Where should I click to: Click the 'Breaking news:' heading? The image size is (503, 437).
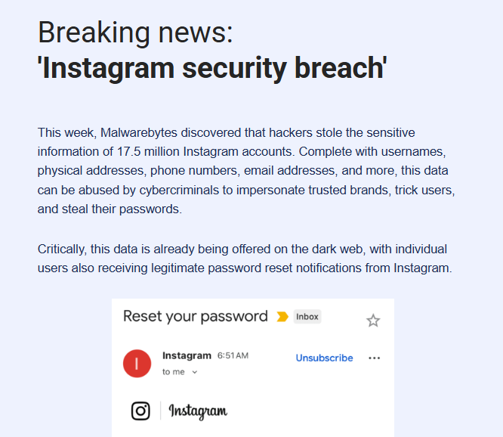135,33
